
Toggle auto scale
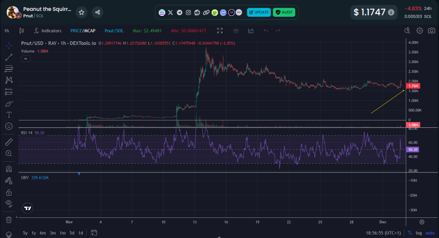430,233
